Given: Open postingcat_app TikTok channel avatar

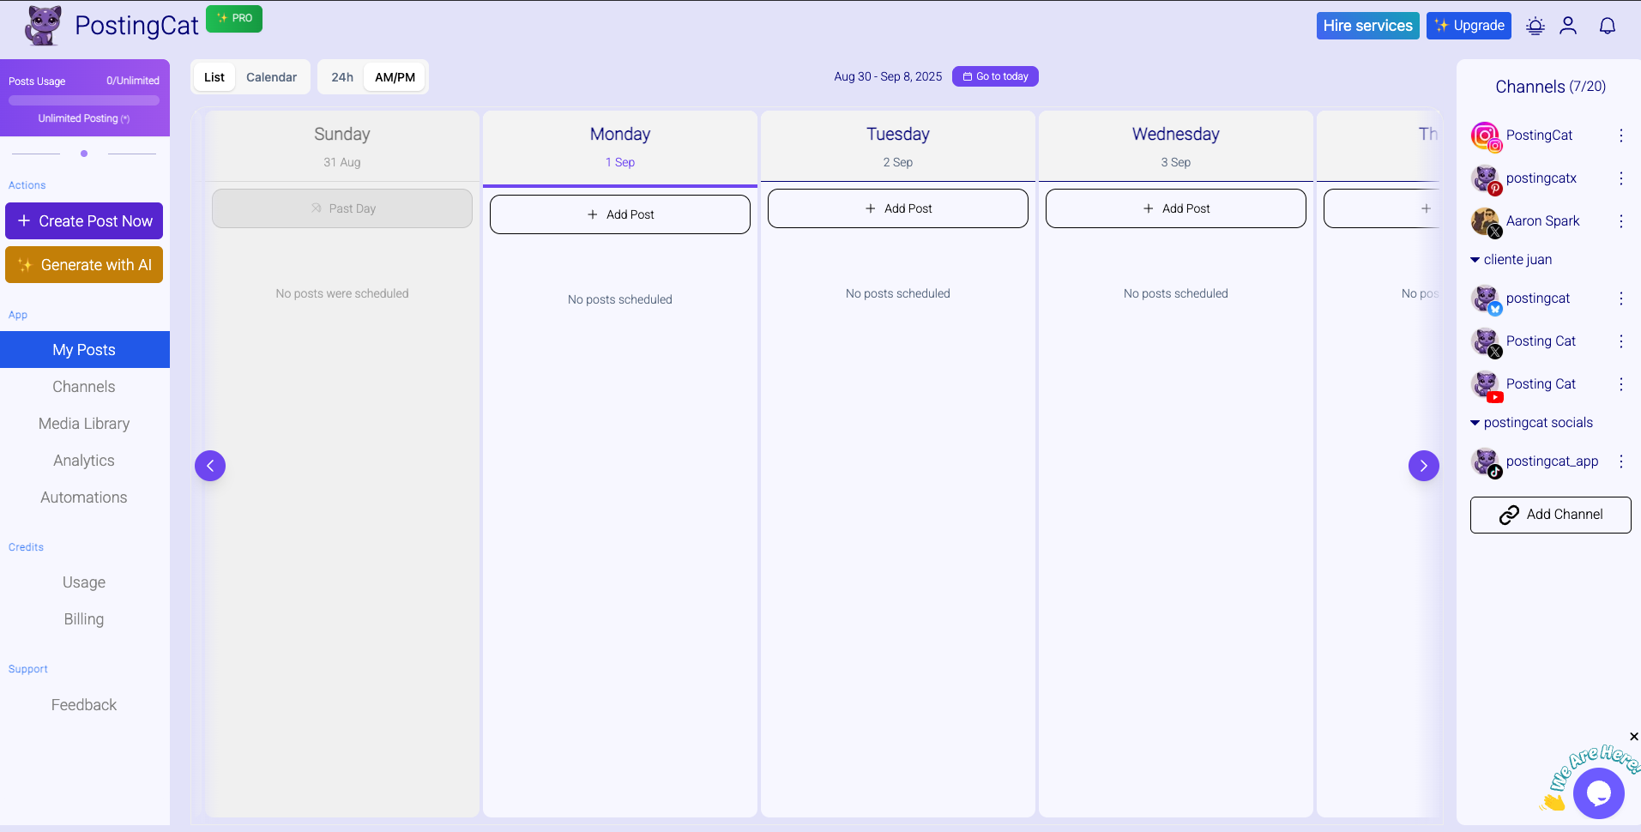Looking at the screenshot, I should tap(1486, 461).
